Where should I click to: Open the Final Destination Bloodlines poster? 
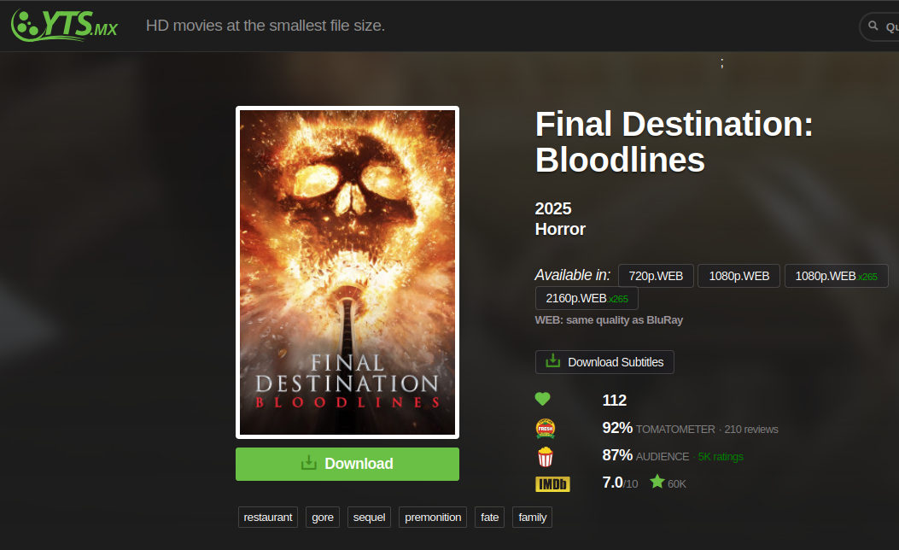point(347,272)
